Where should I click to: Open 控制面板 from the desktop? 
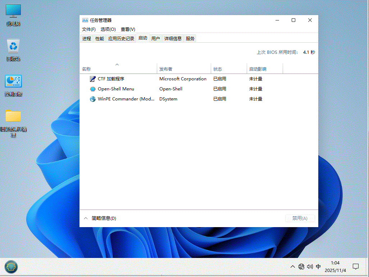(13, 82)
